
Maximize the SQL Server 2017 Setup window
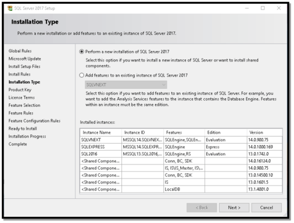263,8
